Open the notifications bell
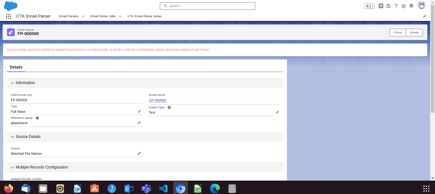The image size is (435, 194). coord(411,6)
